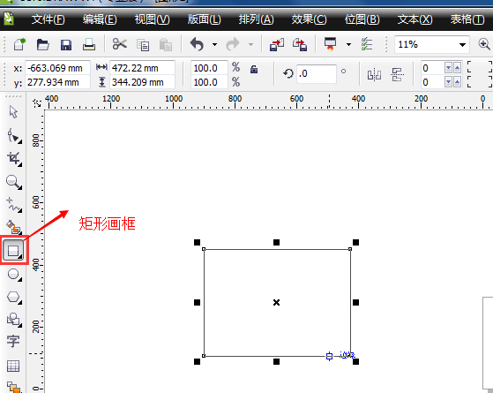Open the 效果(C) menu
Viewport: 493px width, 393px height.
tap(309, 19)
